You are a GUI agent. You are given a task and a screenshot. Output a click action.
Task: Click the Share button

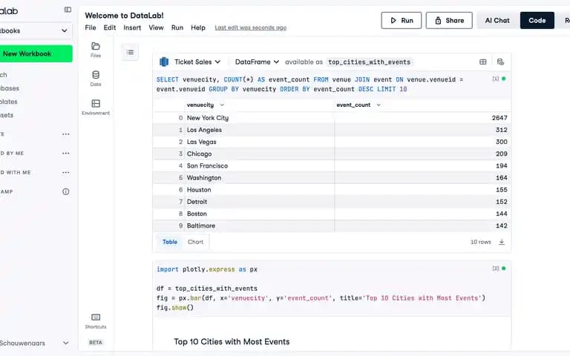(x=449, y=20)
